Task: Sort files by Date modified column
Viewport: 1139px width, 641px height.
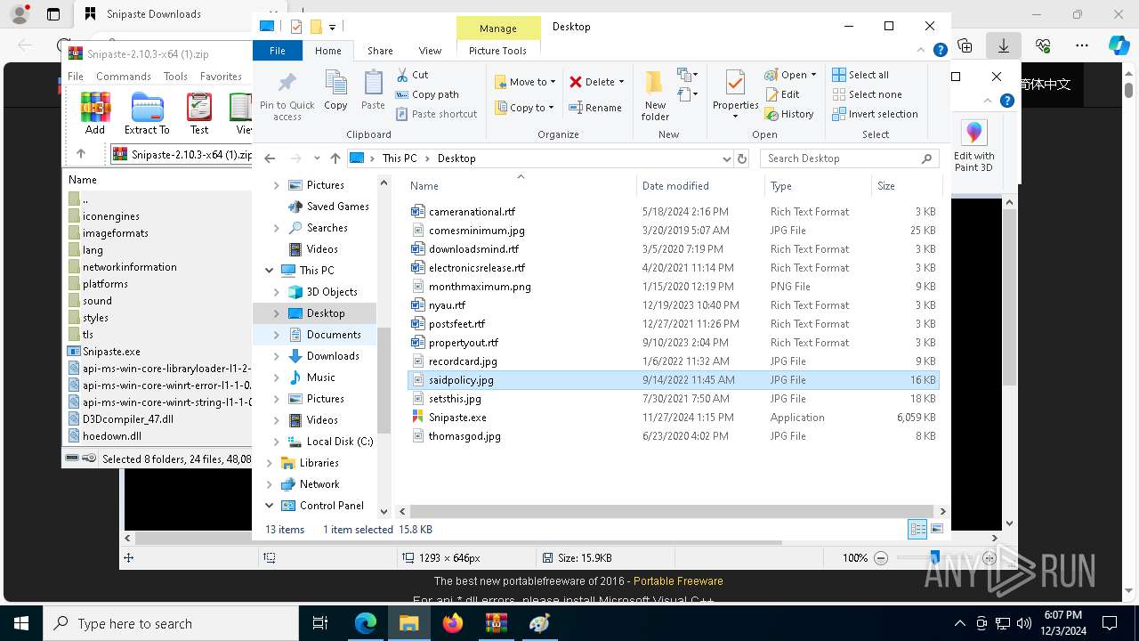Action: point(700,186)
